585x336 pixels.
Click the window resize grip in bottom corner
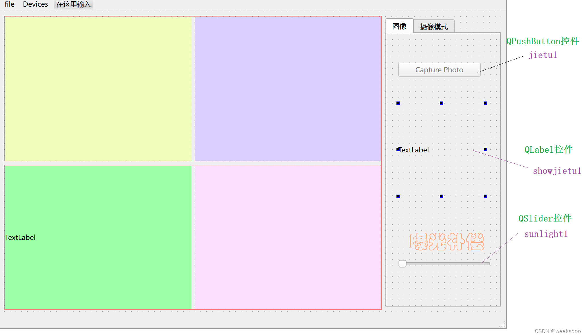coord(503,325)
